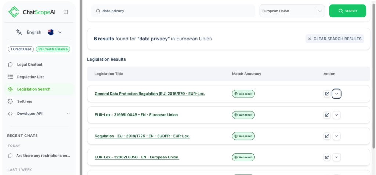
Task: Open recent chat 'Are there any restrictions on...'
Action: point(39,156)
